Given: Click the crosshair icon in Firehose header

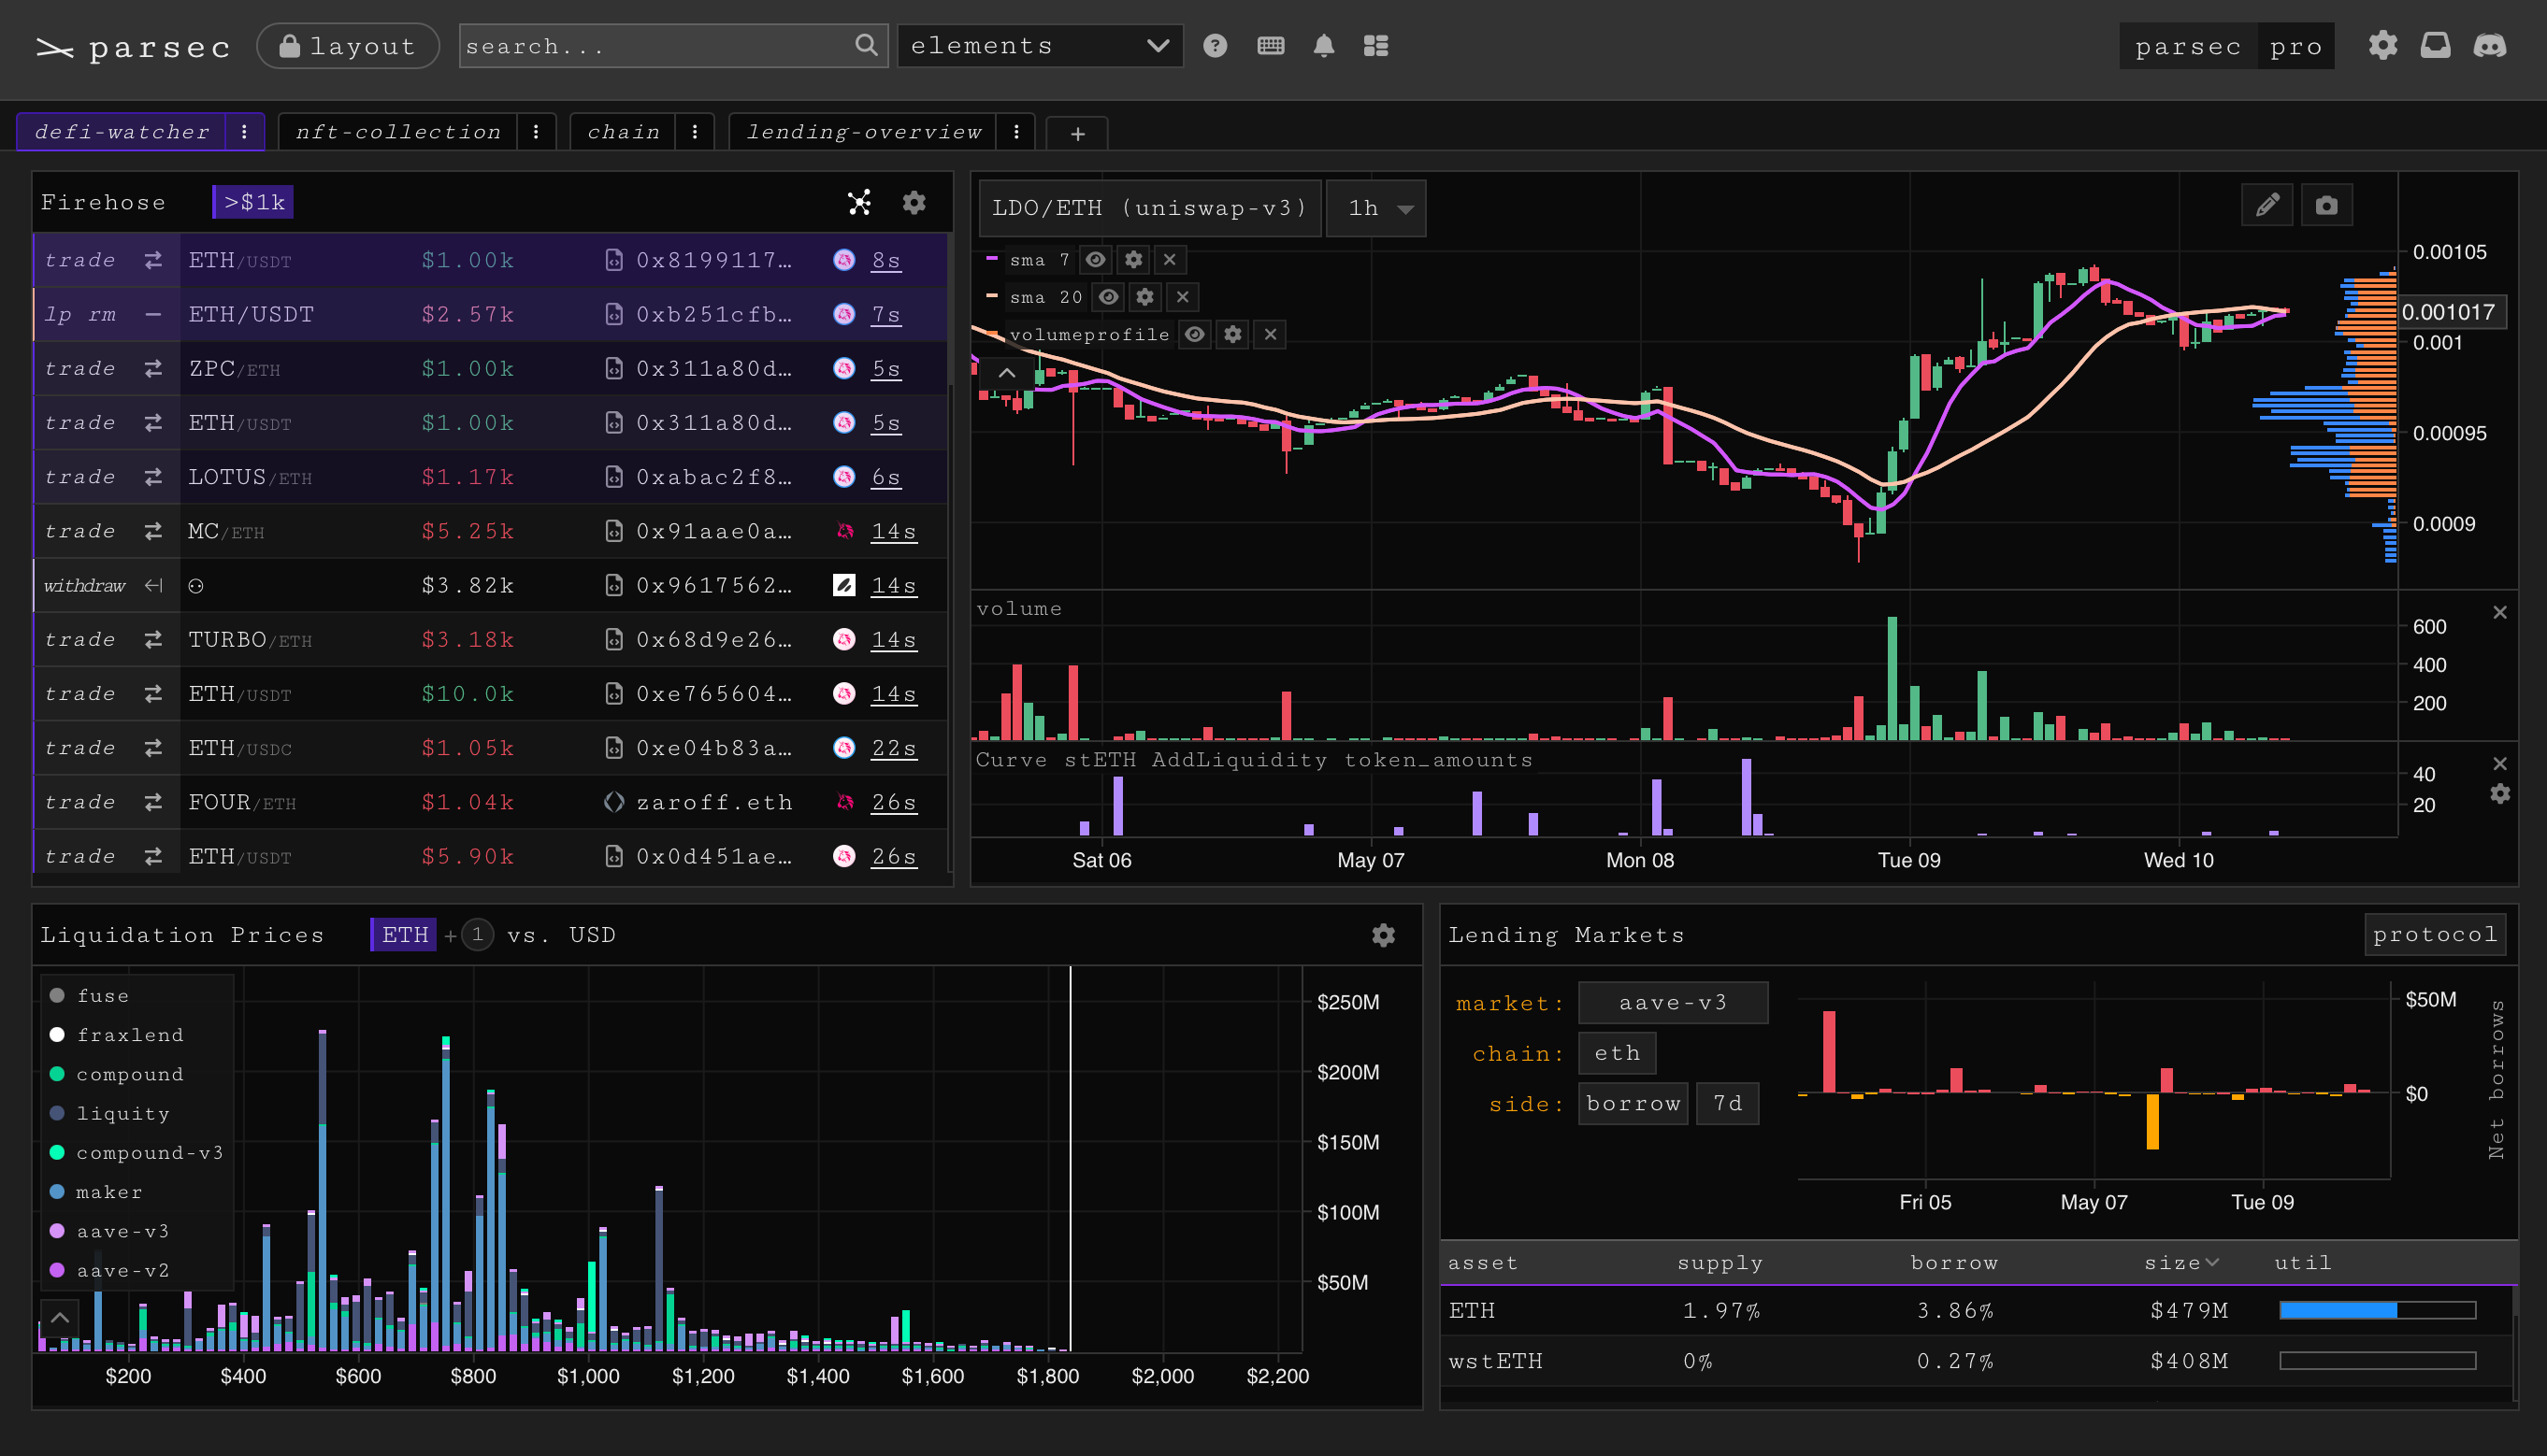Looking at the screenshot, I should tap(858, 202).
